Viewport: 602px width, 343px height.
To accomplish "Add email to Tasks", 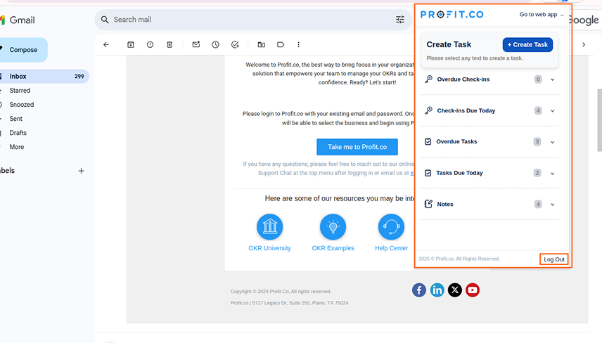I will [235, 44].
